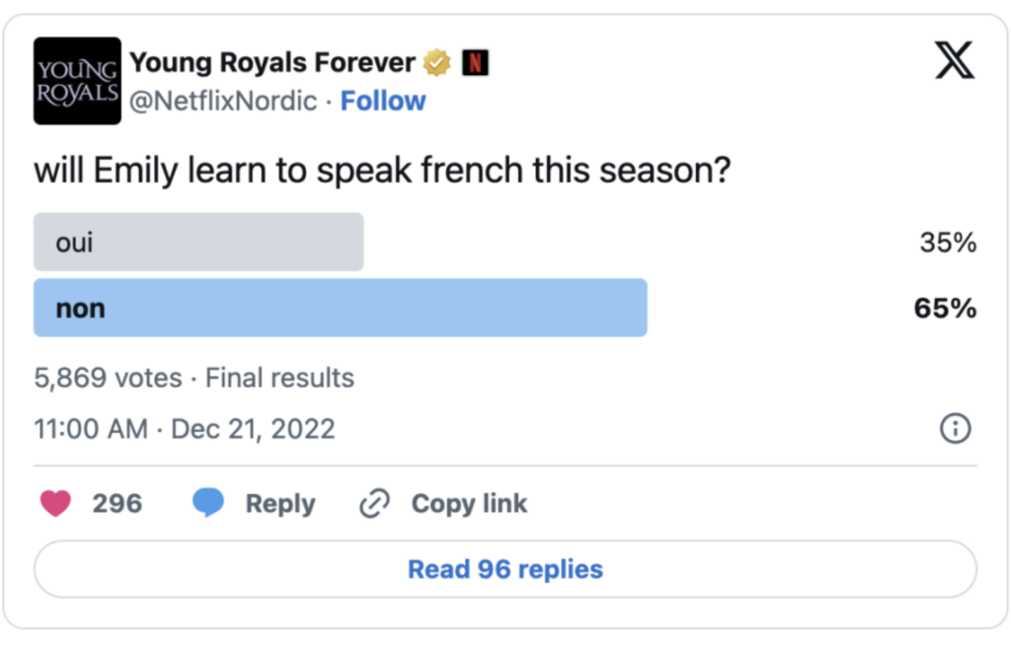The height and width of the screenshot is (652, 1011).
Task: Select the "non" poll option
Action: tap(340, 308)
